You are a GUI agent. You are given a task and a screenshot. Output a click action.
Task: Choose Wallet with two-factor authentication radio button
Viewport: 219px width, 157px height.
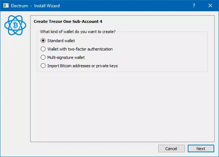tap(43, 49)
